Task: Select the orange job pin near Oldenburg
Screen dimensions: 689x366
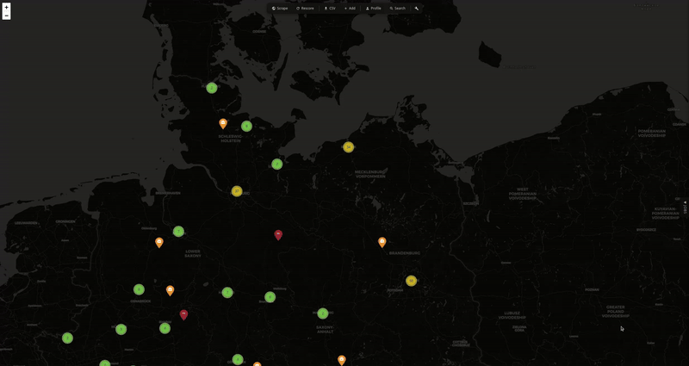Action: coord(159,242)
